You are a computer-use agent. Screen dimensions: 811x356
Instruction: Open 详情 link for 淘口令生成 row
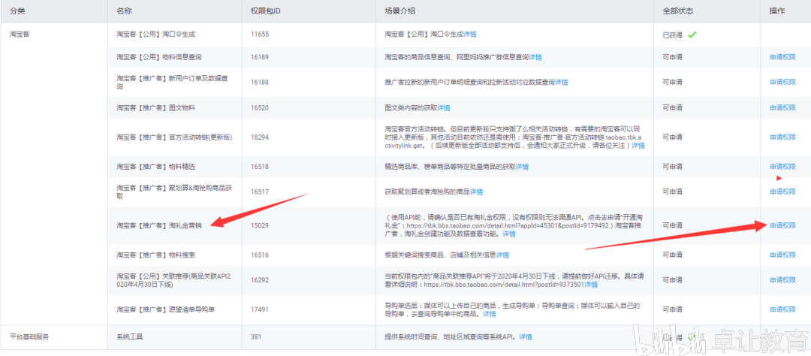(x=470, y=35)
